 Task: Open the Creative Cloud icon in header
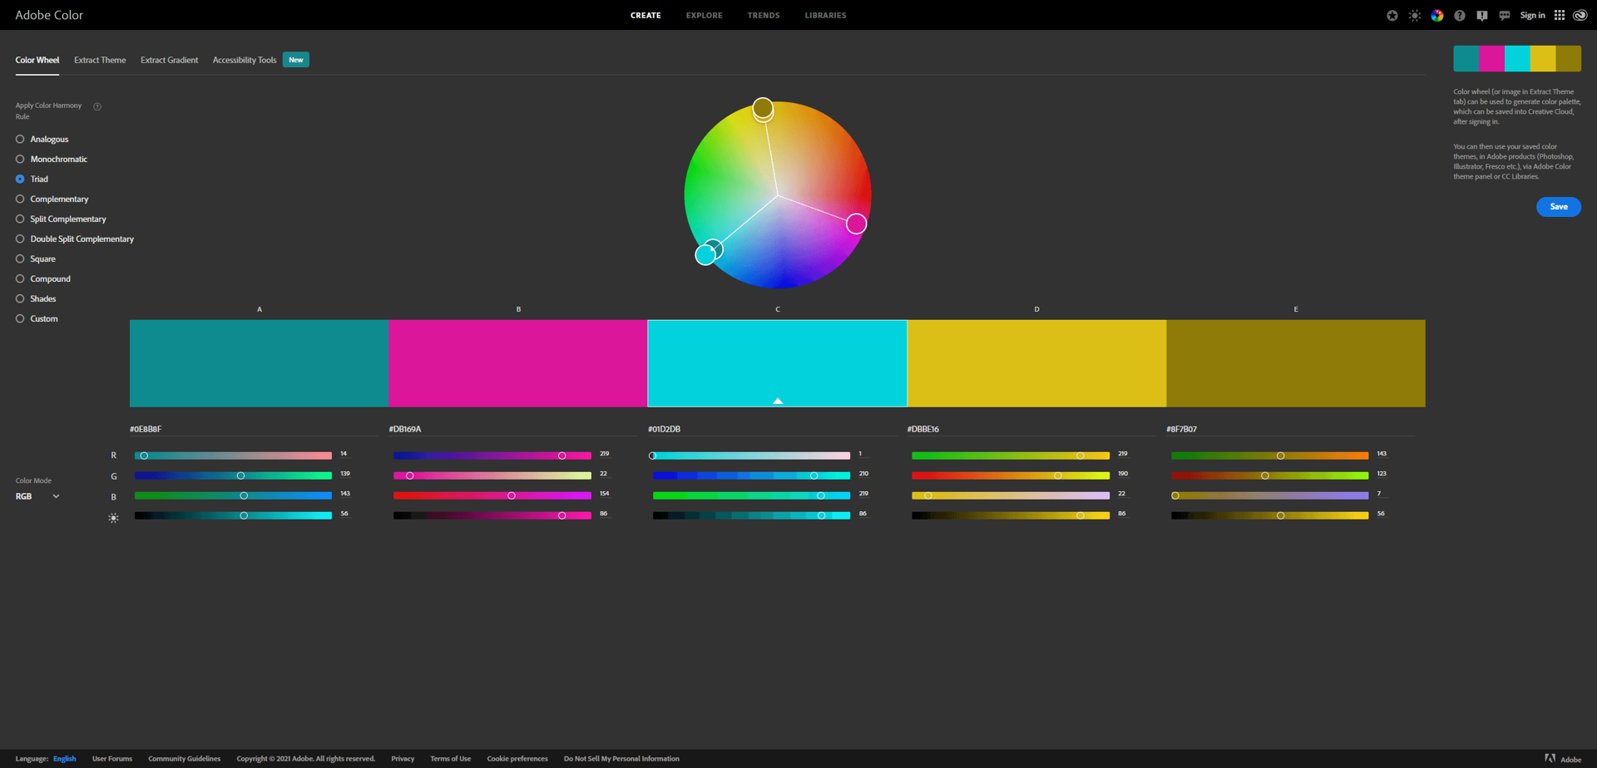point(1580,15)
